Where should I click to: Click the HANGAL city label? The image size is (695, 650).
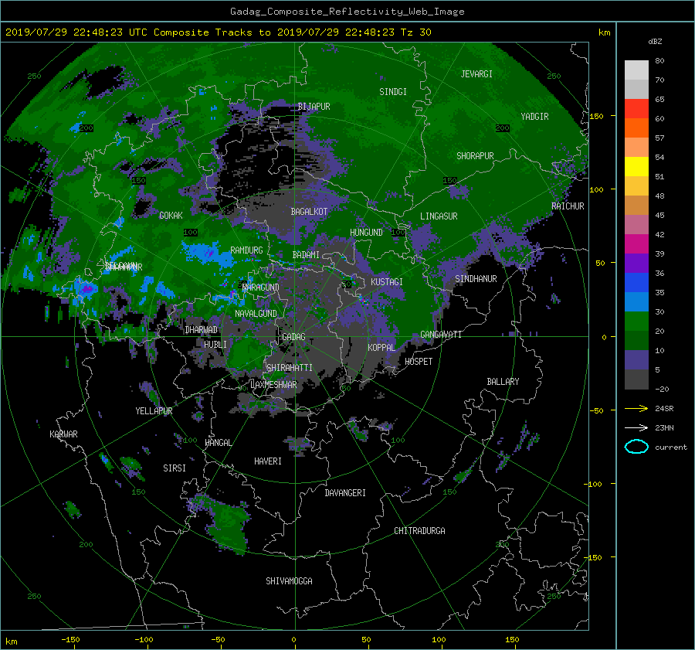(x=218, y=443)
